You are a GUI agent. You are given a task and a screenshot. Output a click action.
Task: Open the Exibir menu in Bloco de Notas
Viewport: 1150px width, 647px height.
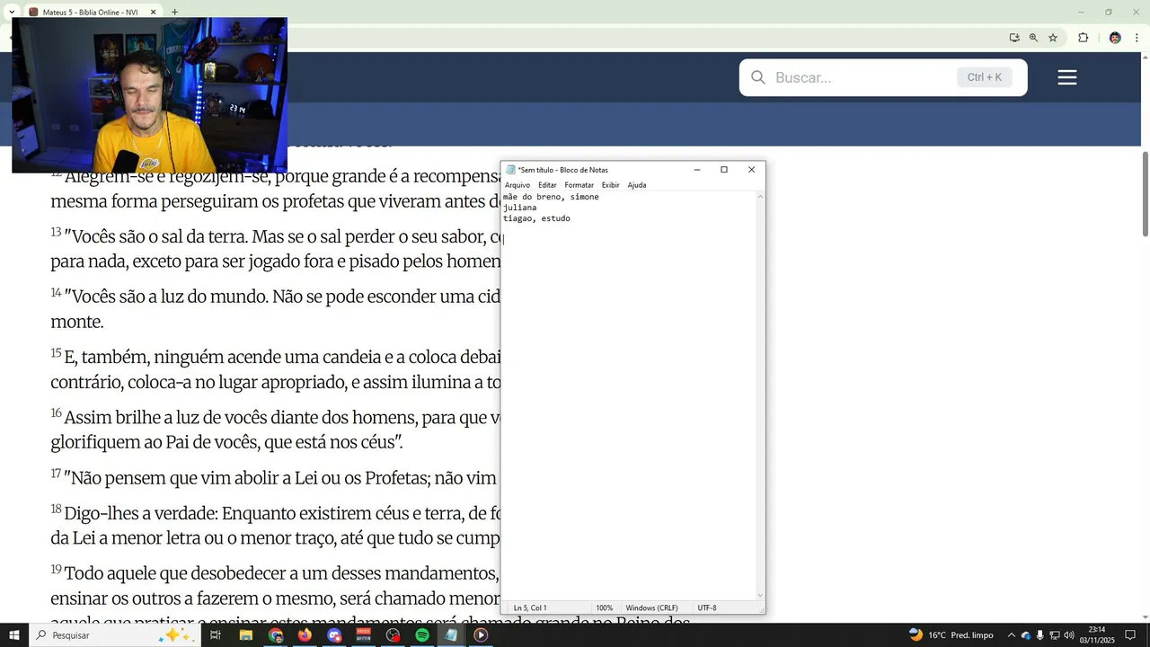pyautogui.click(x=610, y=185)
